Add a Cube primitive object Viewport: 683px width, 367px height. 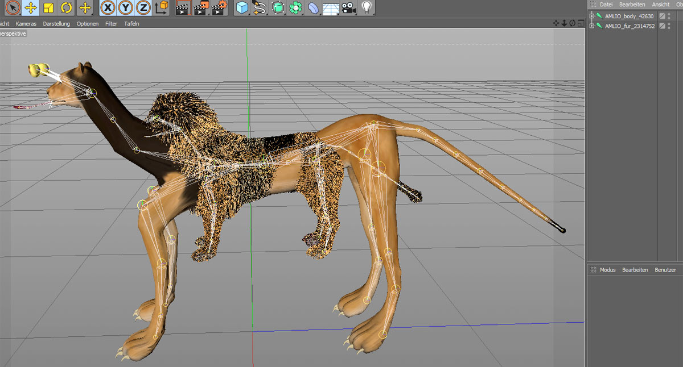(x=242, y=7)
